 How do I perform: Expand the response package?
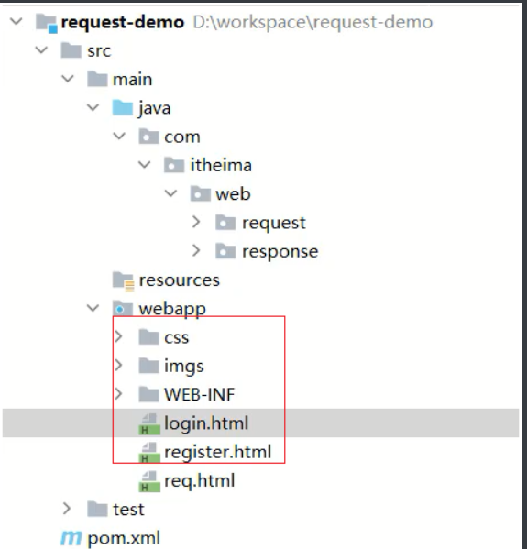click(196, 251)
